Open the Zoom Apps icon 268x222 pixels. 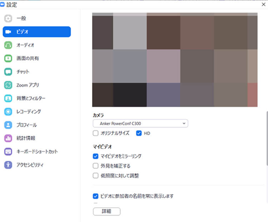coord(8,85)
